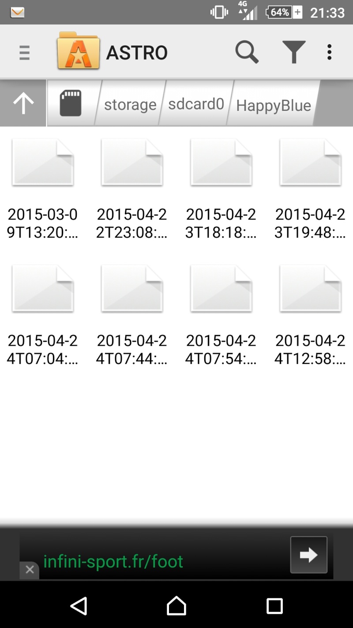
Task: Select the SD card storage icon
Action: tap(71, 103)
